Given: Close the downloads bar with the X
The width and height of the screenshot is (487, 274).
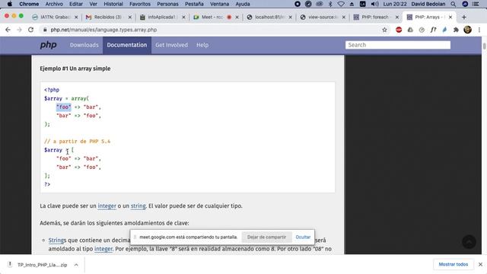Looking at the screenshot, I should tap(480, 264).
